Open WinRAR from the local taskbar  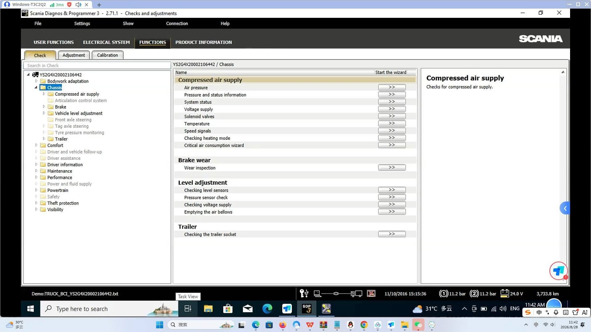pos(323,325)
